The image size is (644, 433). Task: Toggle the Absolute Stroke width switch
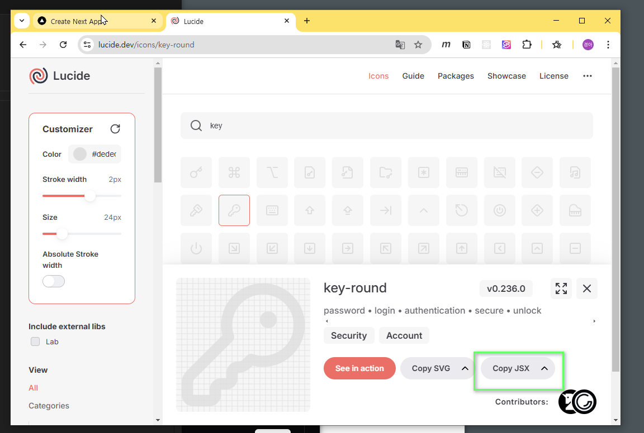click(54, 281)
